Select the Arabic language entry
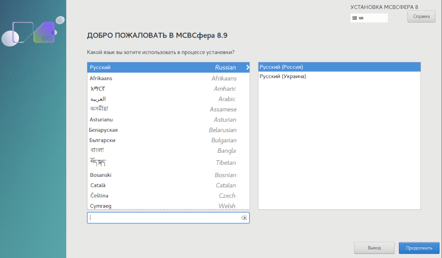442x258 pixels. coord(168,99)
